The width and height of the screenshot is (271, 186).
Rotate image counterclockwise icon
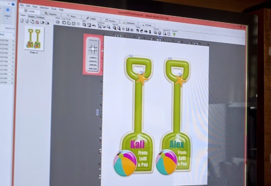pos(138,30)
